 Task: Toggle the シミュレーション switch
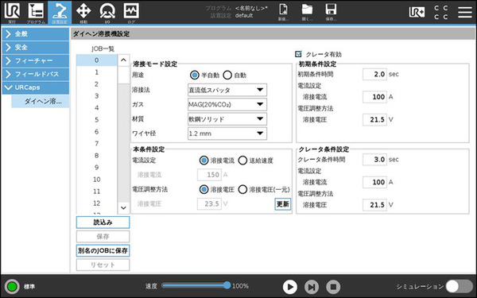459,286
